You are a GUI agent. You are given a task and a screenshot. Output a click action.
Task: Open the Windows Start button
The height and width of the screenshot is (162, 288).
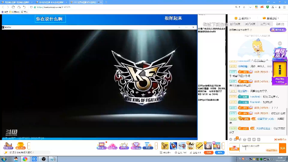(x=4, y=159)
